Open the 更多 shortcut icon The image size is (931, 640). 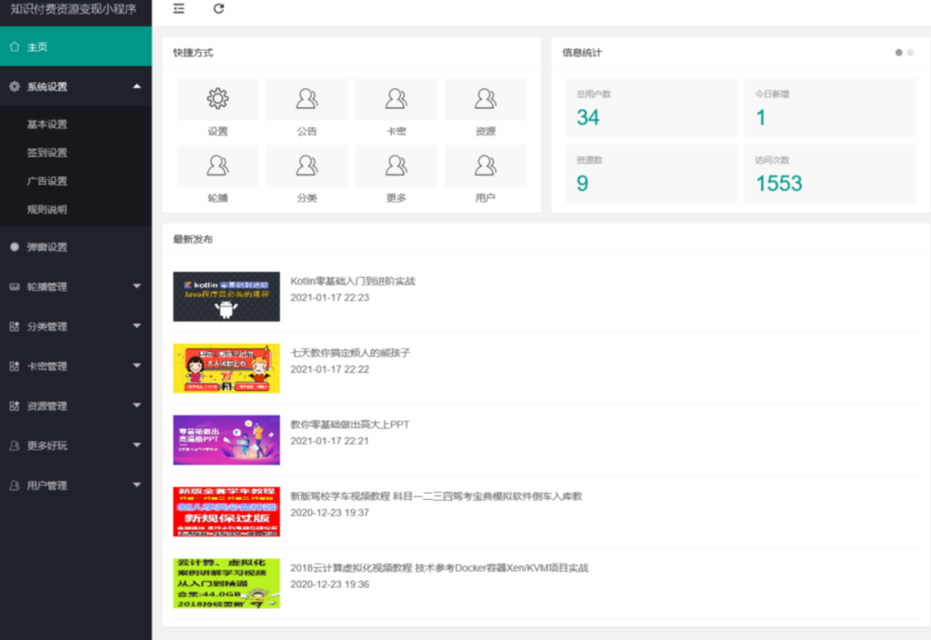click(x=396, y=165)
